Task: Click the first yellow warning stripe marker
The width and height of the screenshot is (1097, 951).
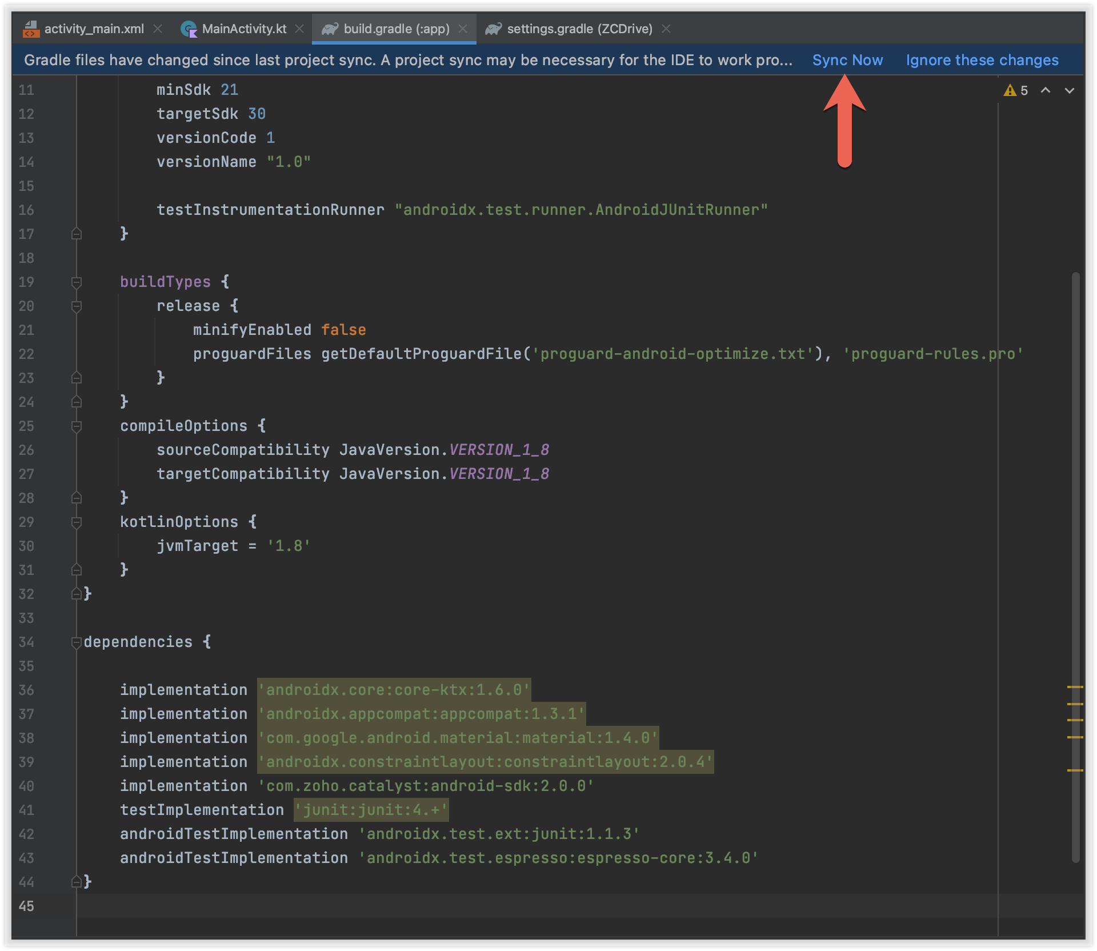Action: [1075, 686]
